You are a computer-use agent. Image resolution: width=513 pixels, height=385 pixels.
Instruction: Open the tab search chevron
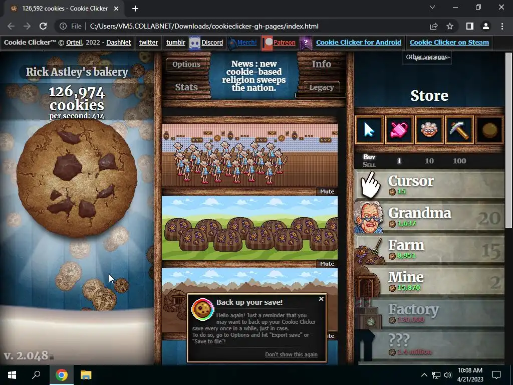(432, 7)
